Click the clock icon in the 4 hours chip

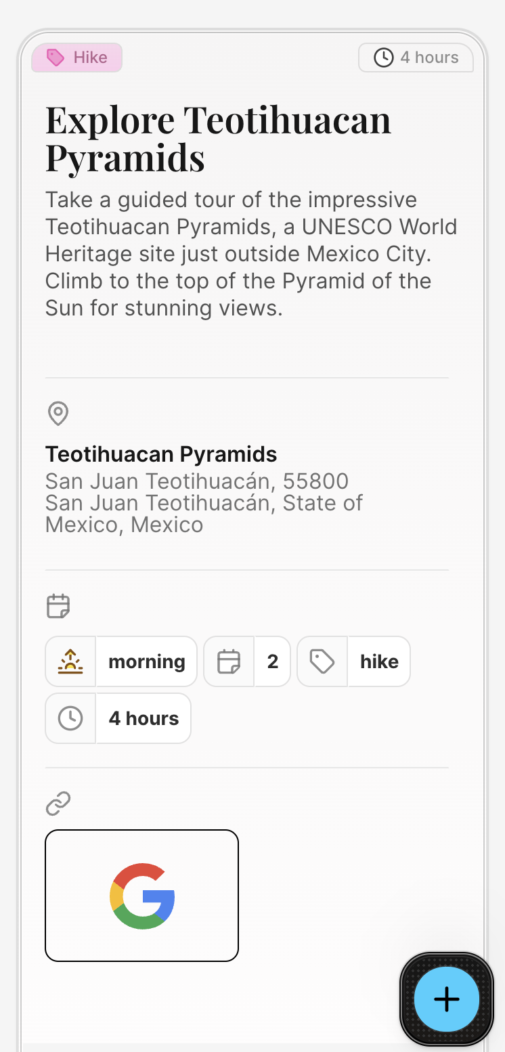(70, 718)
